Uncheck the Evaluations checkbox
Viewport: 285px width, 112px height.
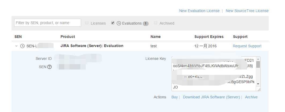(113, 23)
